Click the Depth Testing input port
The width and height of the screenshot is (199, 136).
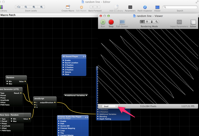[x=98, y=119]
